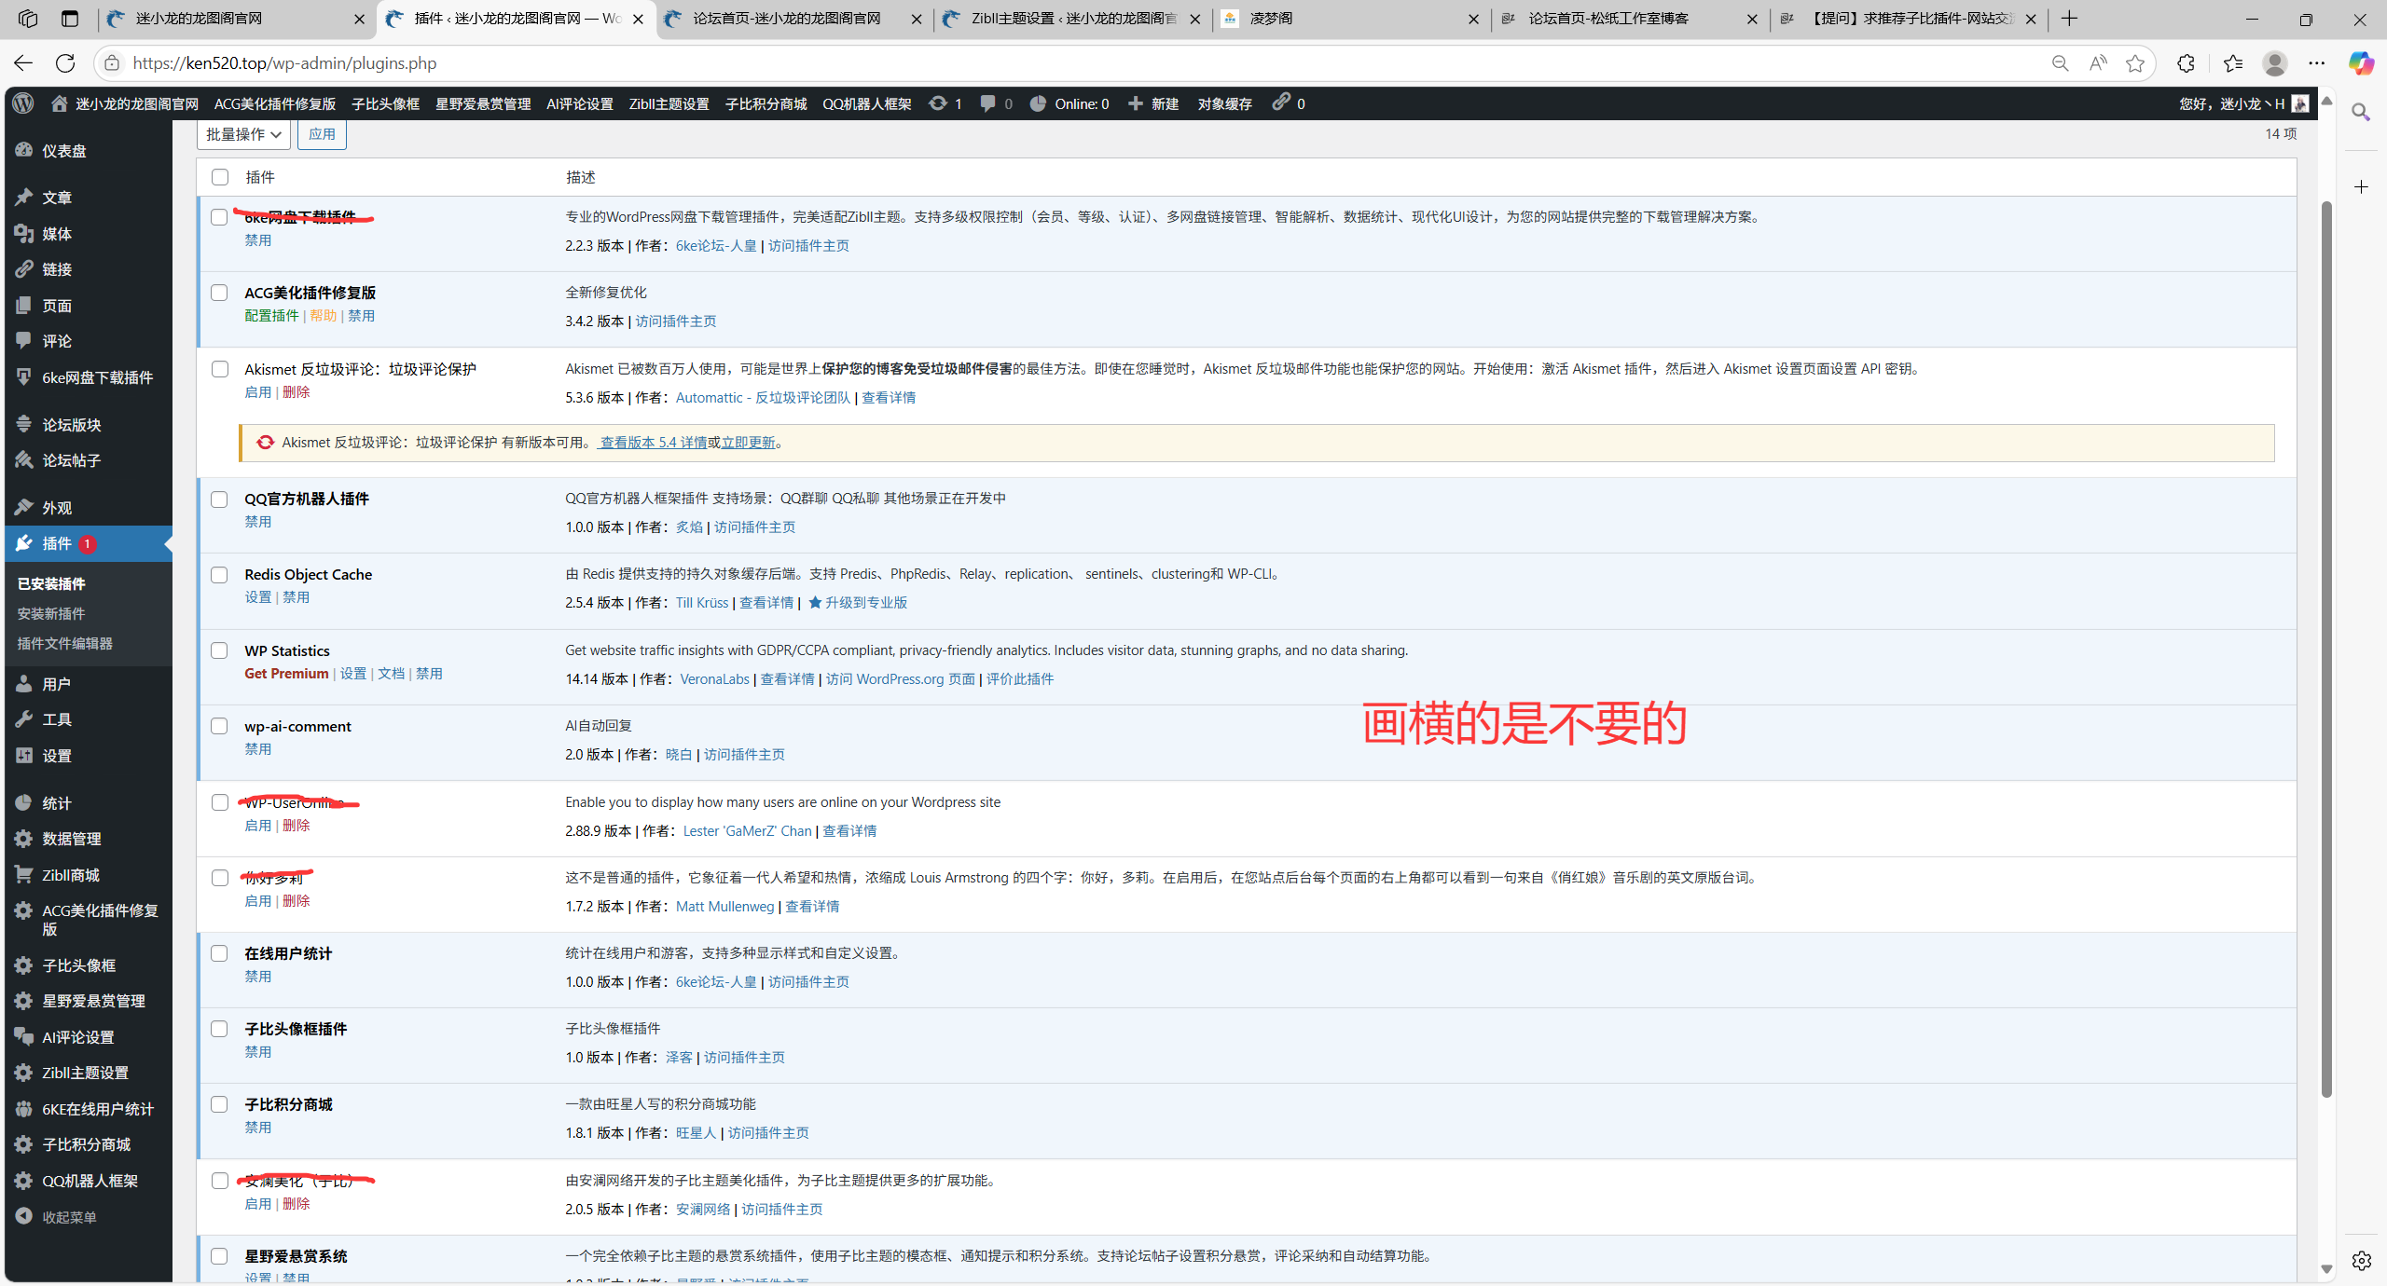Refresh the browser page
Viewport: 2387px width, 1286px height.
pos(65,63)
